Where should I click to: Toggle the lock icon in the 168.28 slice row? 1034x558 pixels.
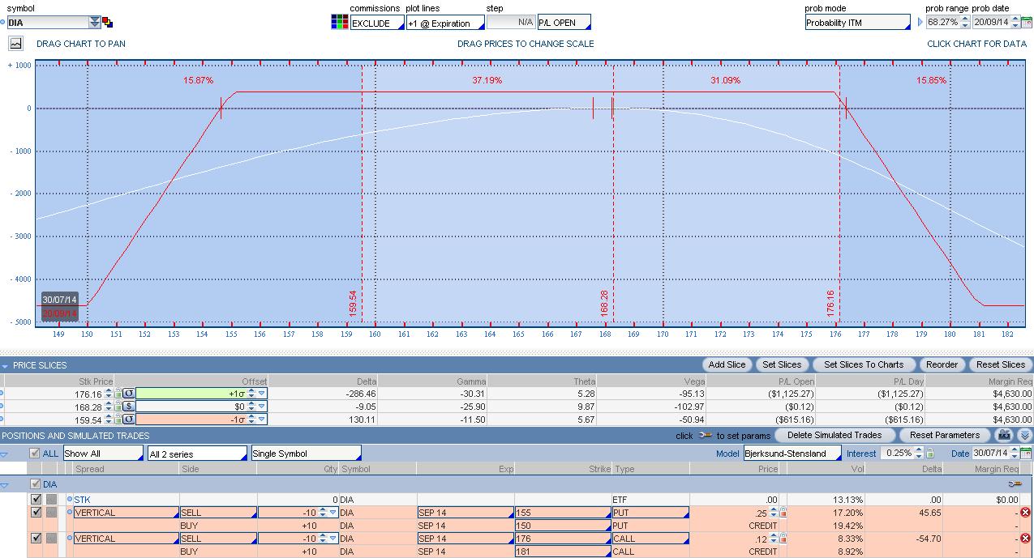(x=118, y=407)
